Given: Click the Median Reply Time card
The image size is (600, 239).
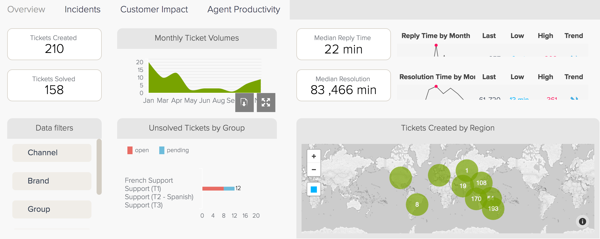Looking at the screenshot, I should click(343, 44).
